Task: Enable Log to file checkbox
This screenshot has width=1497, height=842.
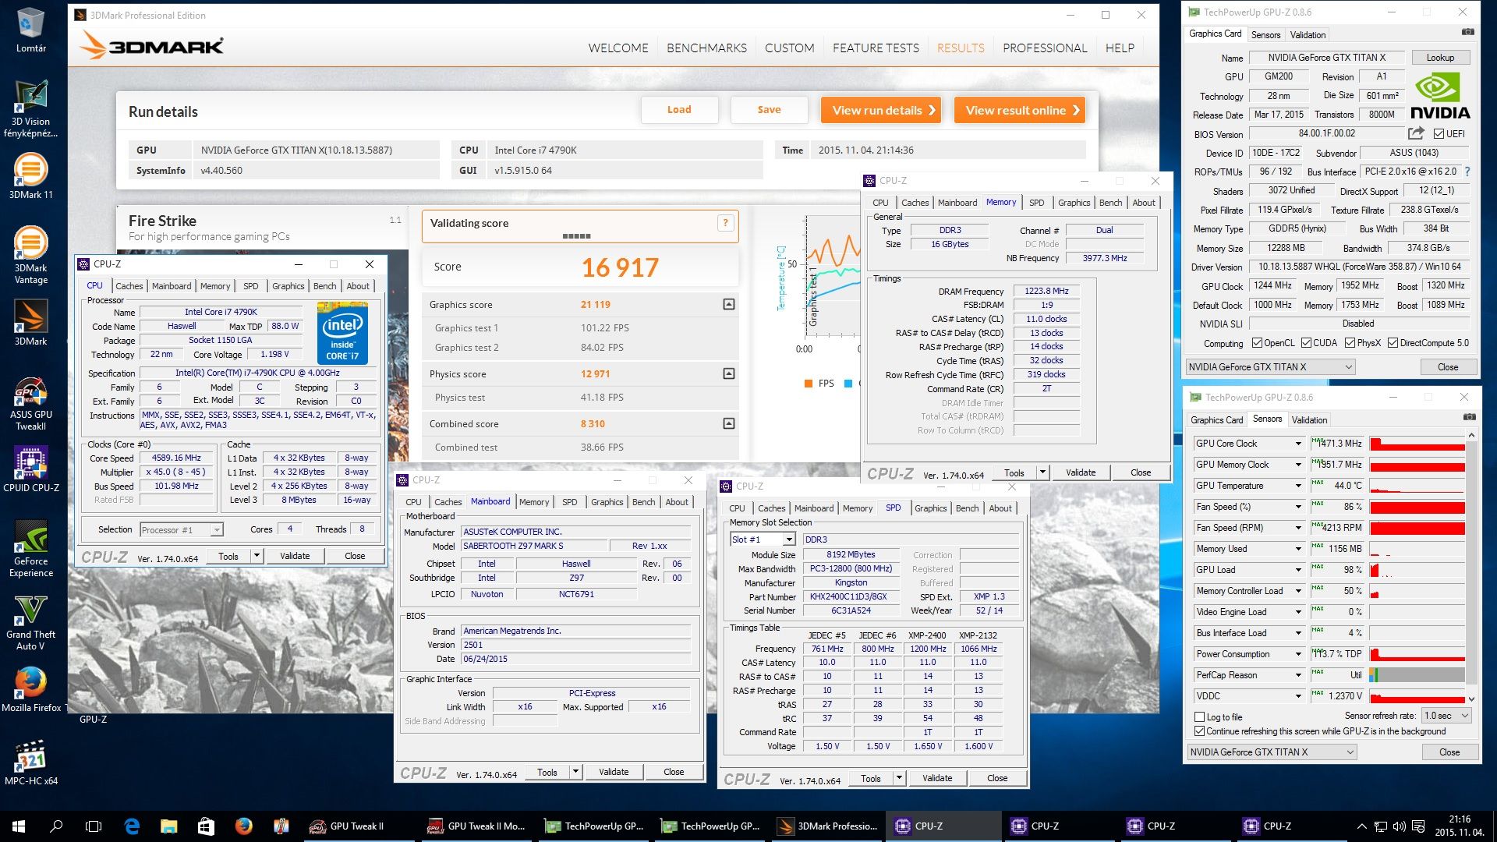Action: pyautogui.click(x=1200, y=716)
